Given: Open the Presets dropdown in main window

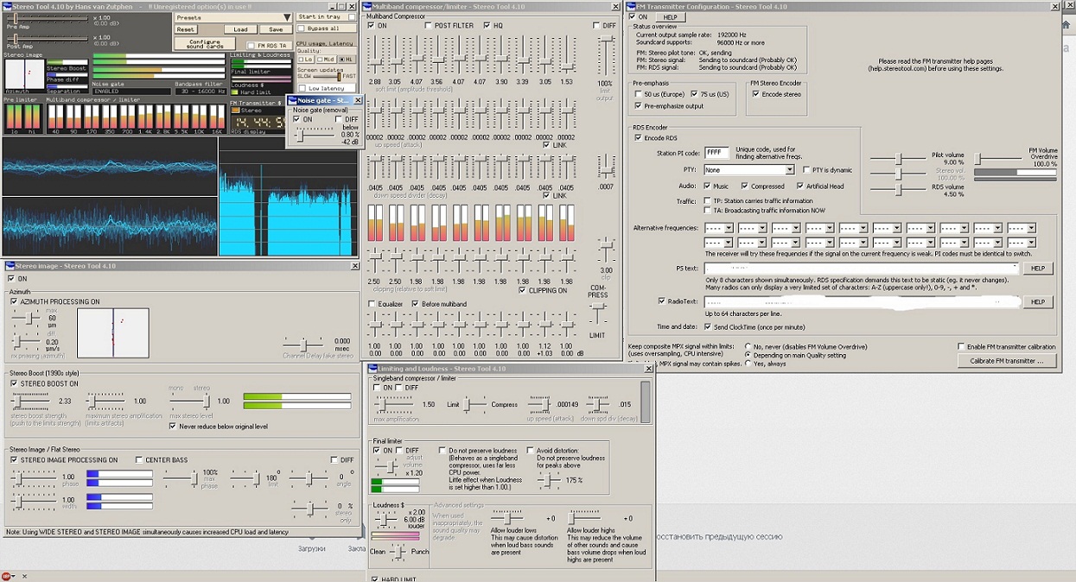Looking at the screenshot, I should pos(232,17).
